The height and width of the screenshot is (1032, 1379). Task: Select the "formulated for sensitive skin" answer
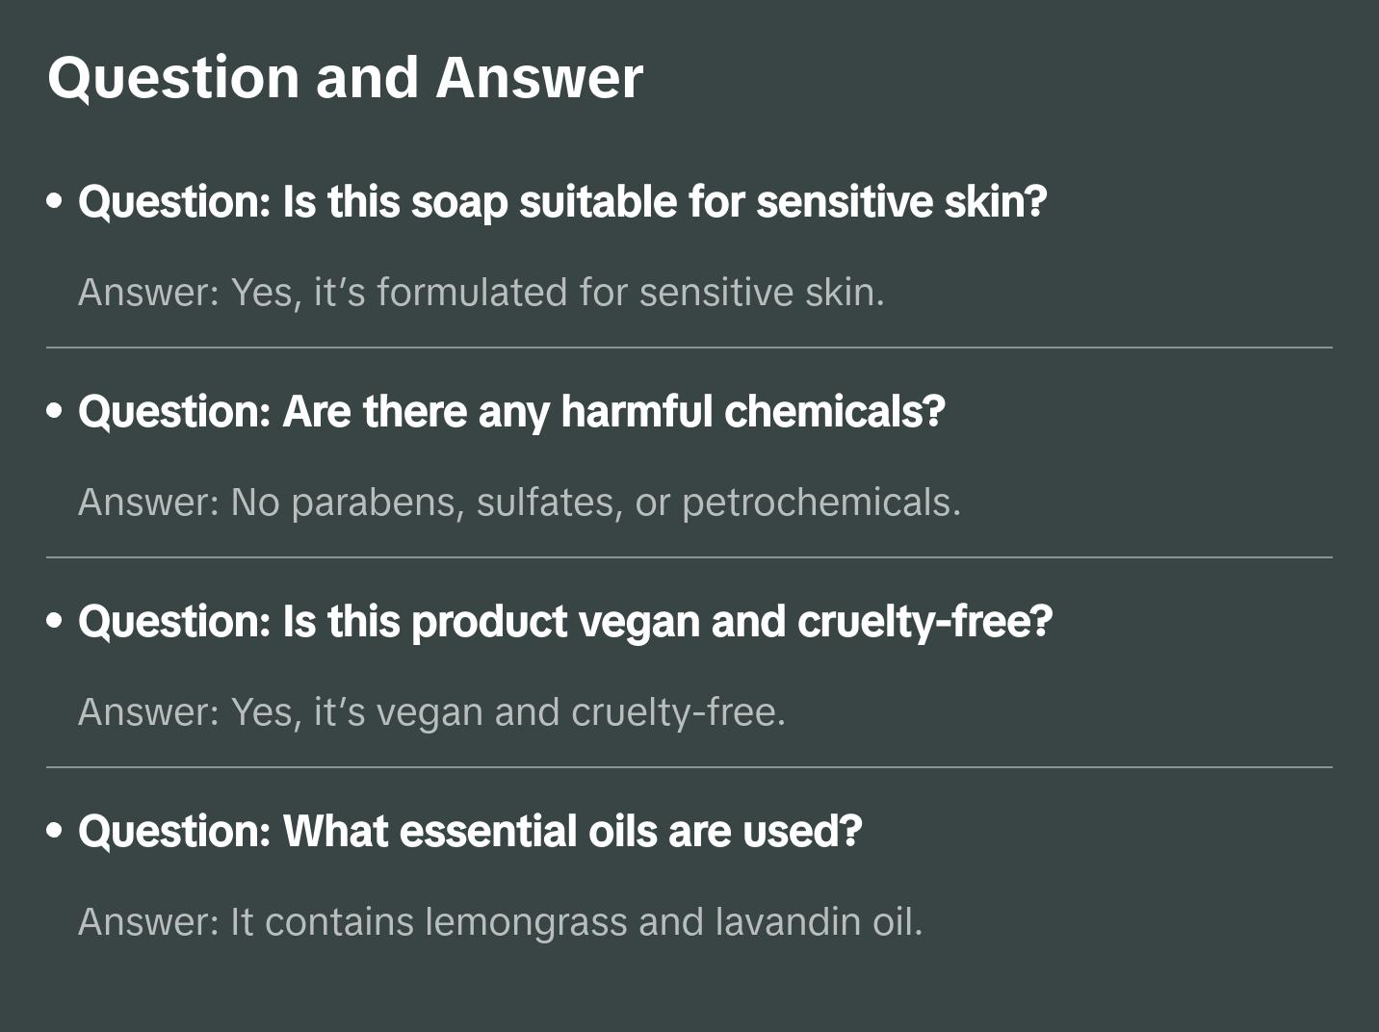pyautogui.click(x=481, y=293)
